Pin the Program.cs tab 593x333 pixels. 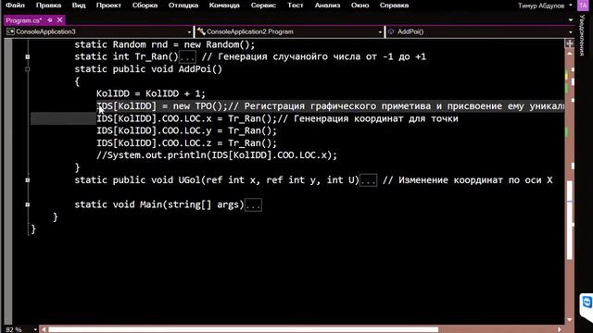[x=50, y=20]
